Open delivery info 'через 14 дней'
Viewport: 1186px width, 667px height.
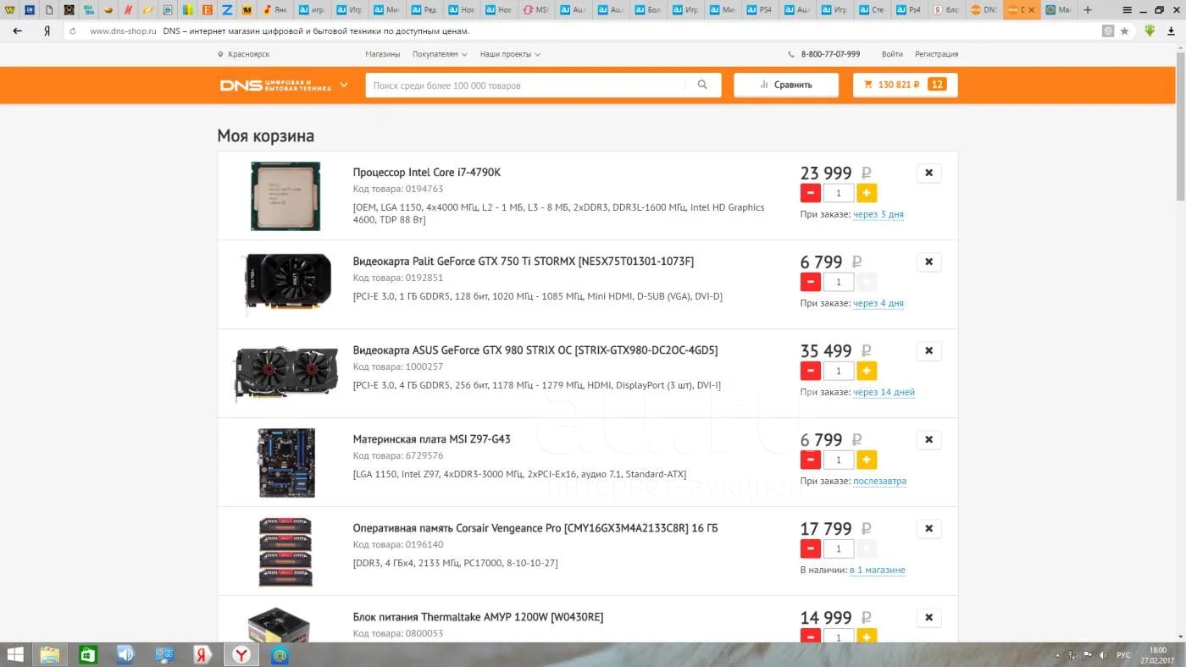point(884,392)
